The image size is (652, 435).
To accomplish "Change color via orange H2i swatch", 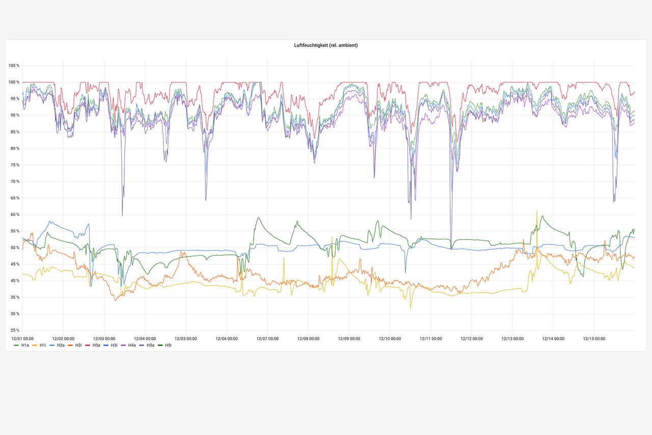I will pos(70,345).
